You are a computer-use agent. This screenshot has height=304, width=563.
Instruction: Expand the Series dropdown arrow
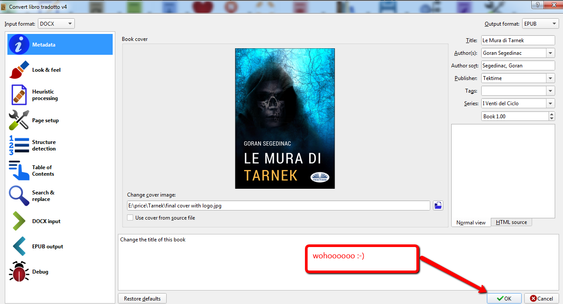point(551,104)
